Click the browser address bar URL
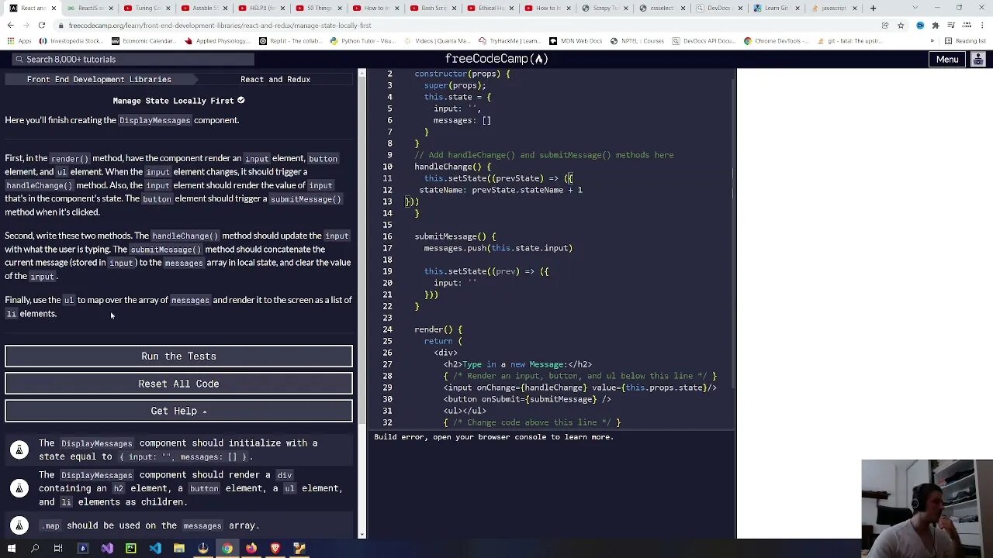The image size is (993, 558). tap(220, 25)
